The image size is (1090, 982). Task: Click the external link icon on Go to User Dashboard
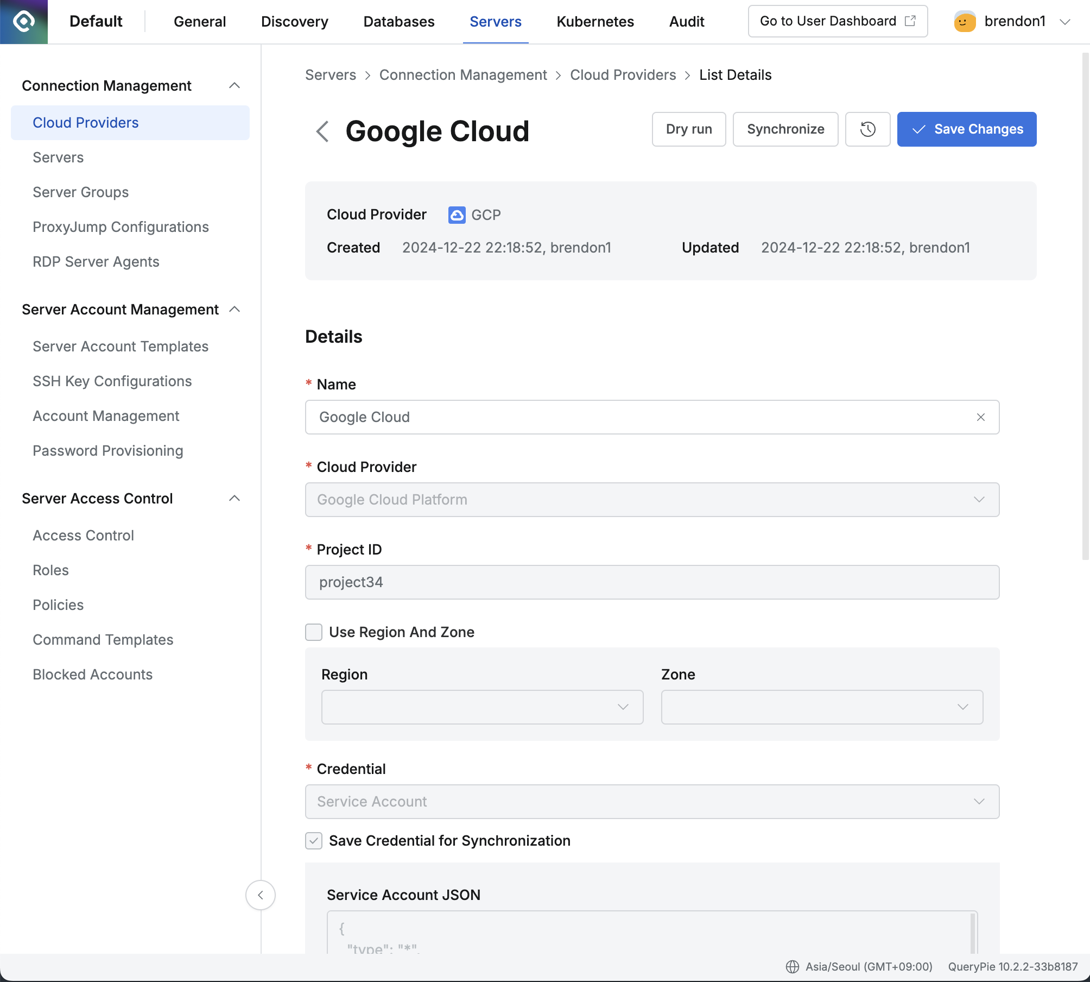[910, 20]
